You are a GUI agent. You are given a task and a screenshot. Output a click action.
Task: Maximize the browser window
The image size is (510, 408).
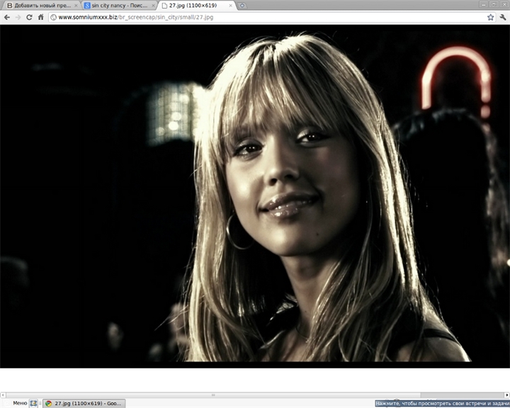pos(494,4)
